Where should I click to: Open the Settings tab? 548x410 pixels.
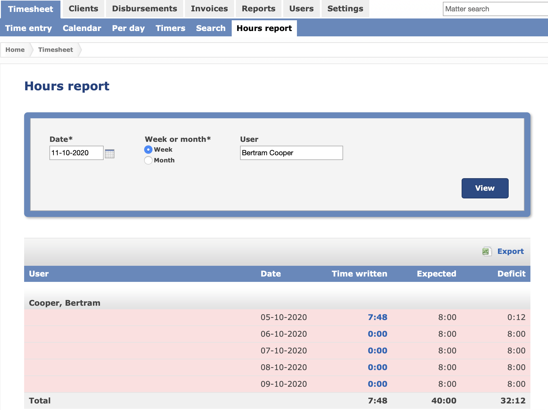pyautogui.click(x=345, y=9)
